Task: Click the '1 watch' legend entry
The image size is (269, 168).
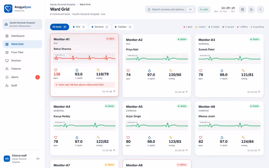Action: click(x=200, y=27)
